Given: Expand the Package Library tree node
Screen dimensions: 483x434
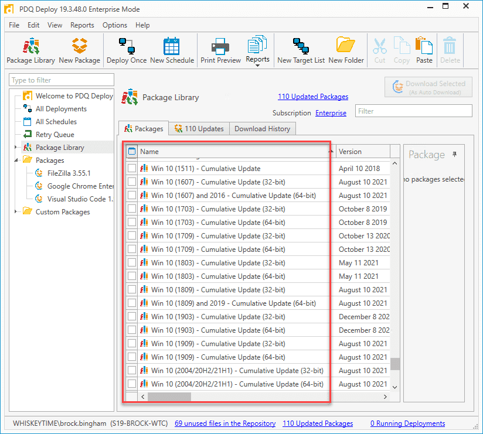Looking at the screenshot, I should point(16,148).
